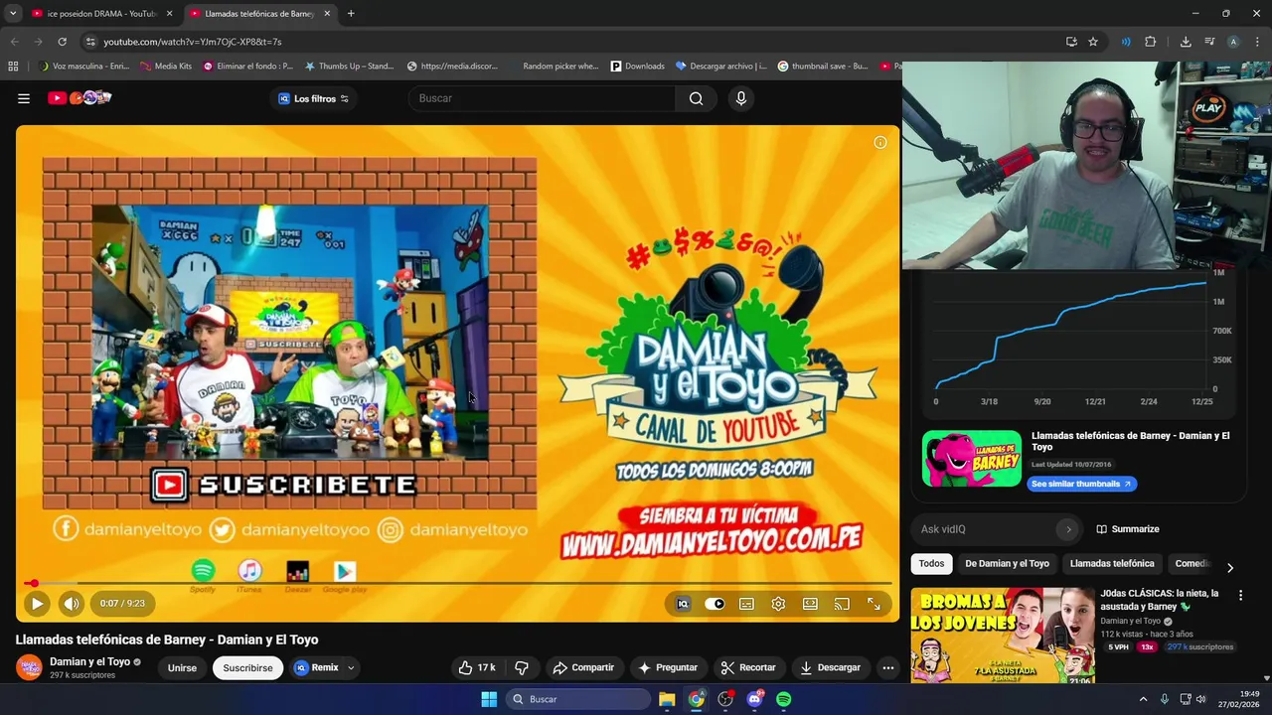Reload the page
The image size is (1272, 715).
[62, 42]
